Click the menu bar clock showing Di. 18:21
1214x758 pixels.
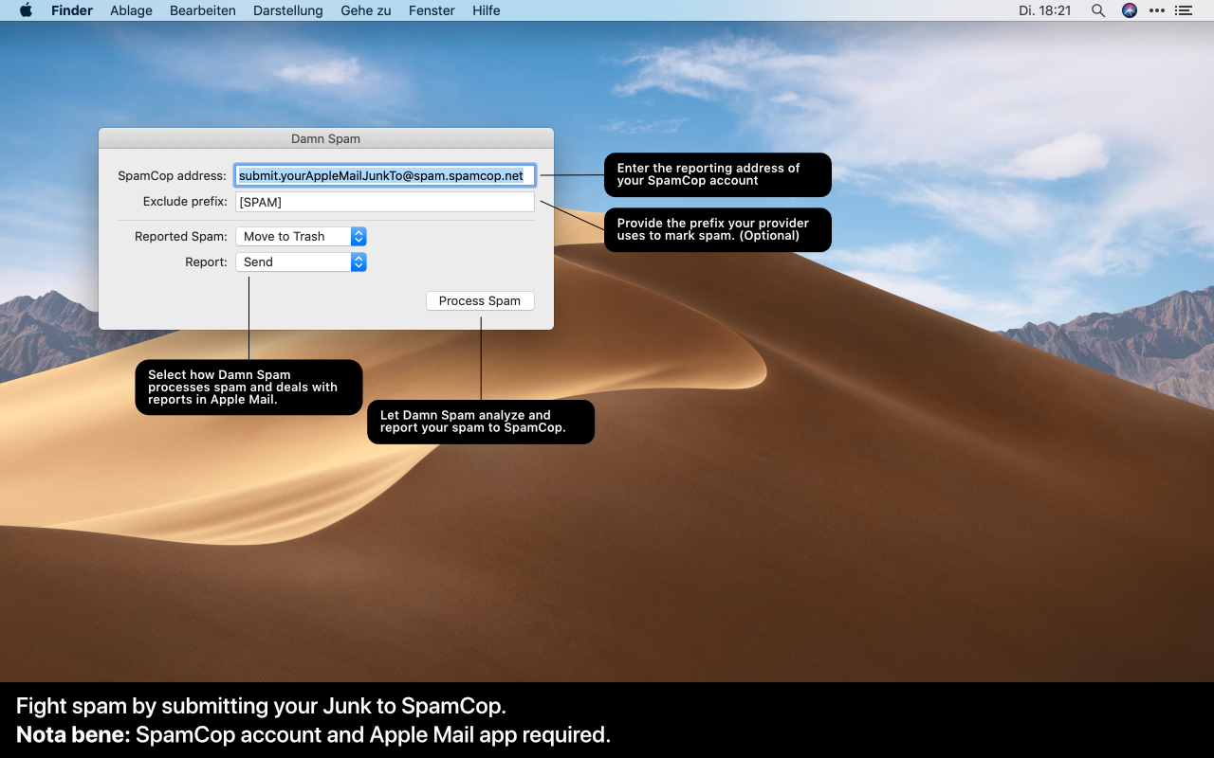1044,10
